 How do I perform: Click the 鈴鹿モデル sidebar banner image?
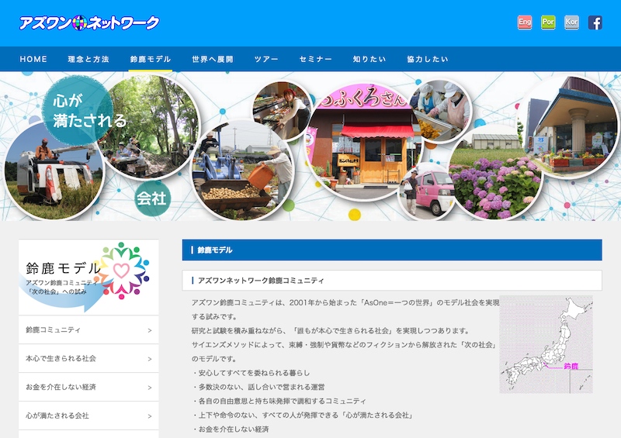[x=88, y=277]
